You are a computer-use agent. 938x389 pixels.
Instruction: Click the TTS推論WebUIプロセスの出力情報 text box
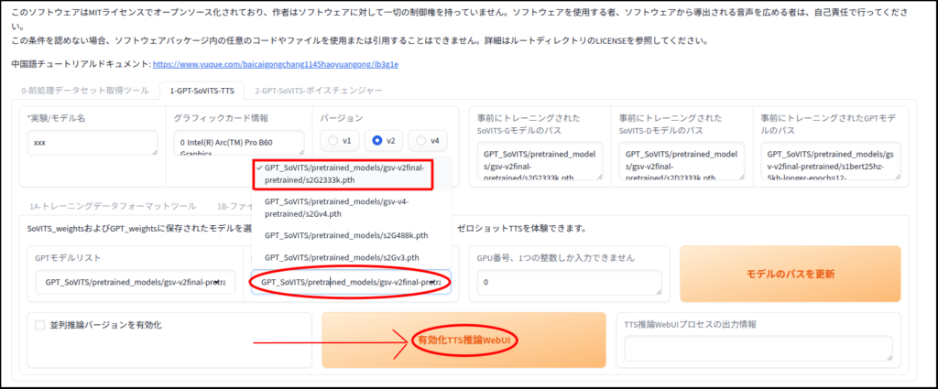click(x=758, y=348)
